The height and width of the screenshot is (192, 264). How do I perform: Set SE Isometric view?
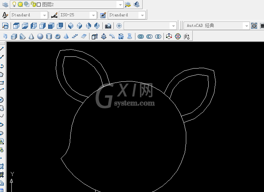(80, 26)
